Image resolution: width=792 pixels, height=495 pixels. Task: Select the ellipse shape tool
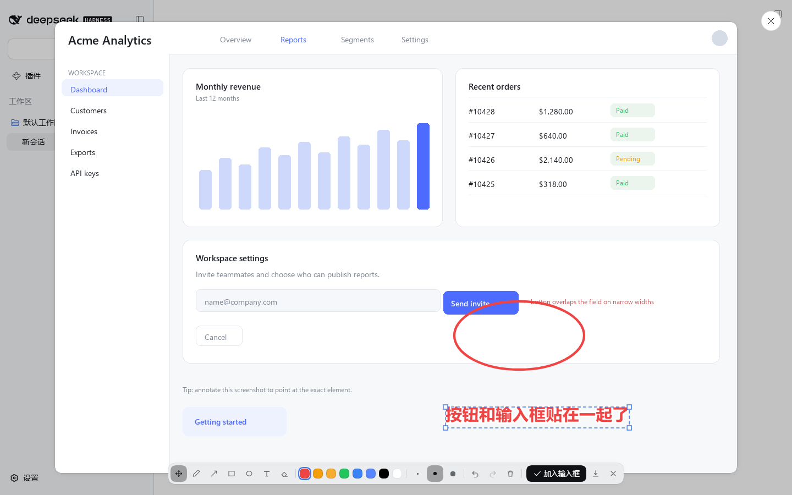(x=249, y=474)
